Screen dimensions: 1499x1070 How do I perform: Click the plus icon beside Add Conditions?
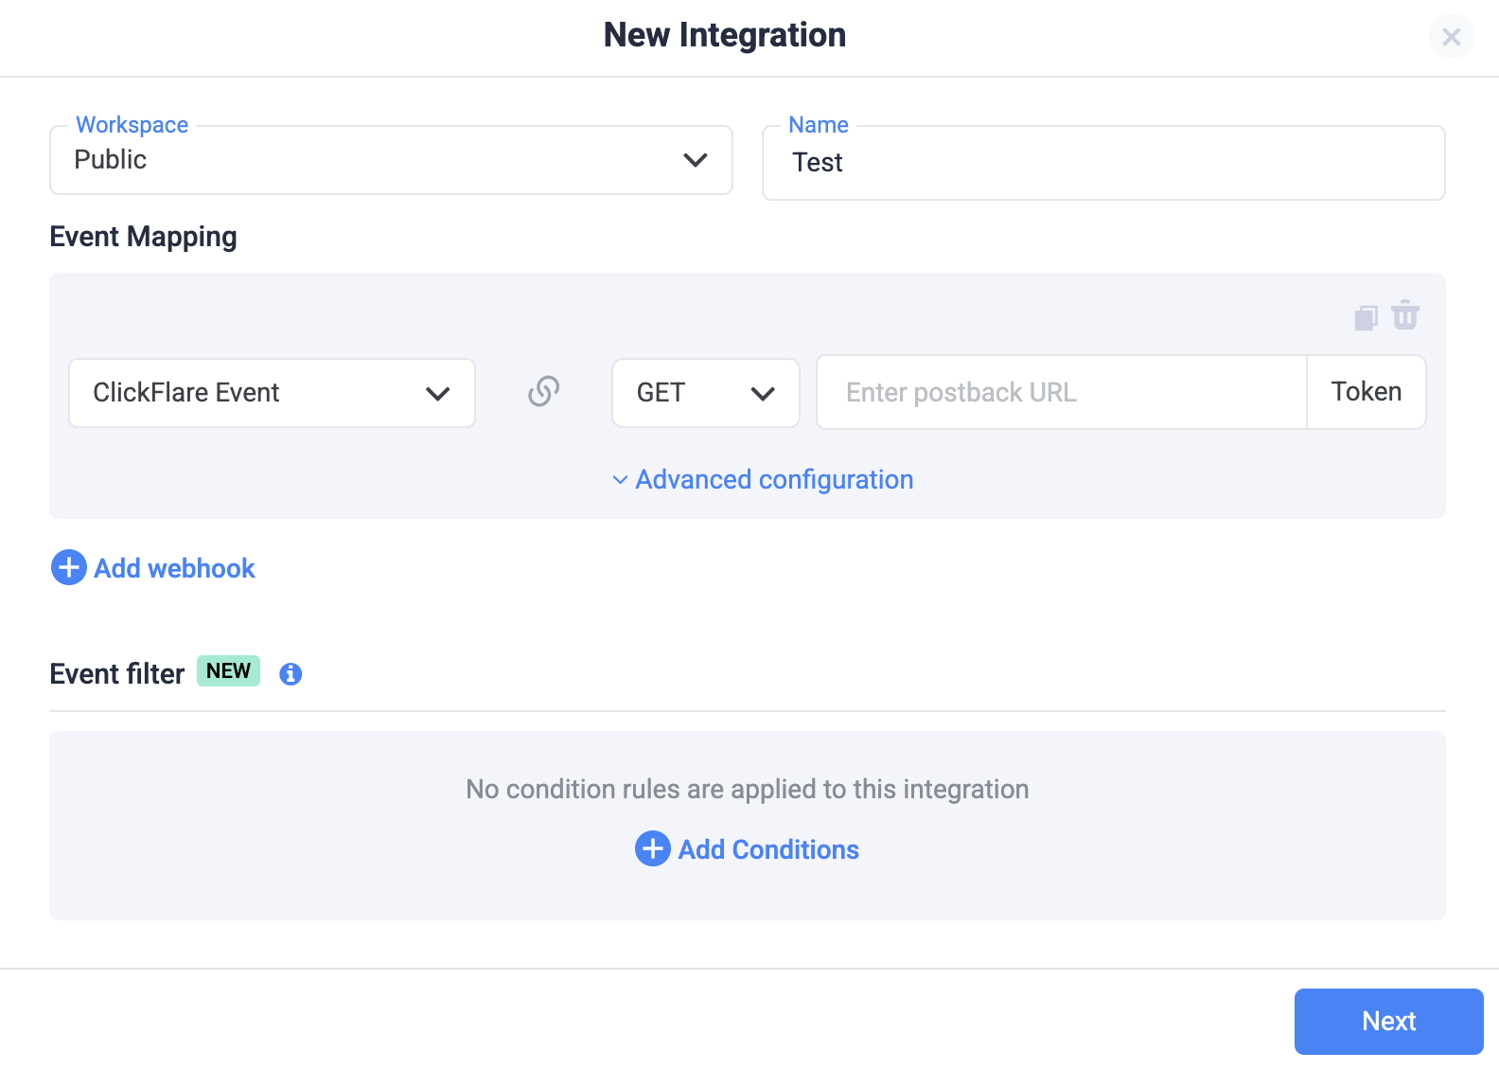point(652,849)
